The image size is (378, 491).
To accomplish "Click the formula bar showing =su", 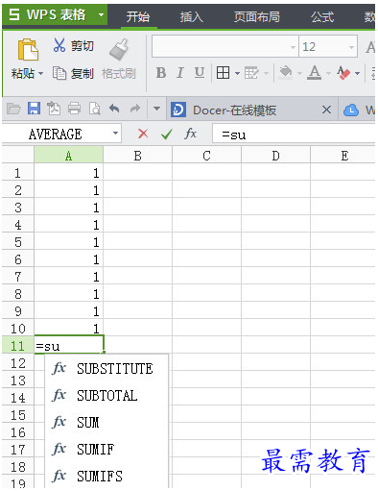I will pos(294,135).
